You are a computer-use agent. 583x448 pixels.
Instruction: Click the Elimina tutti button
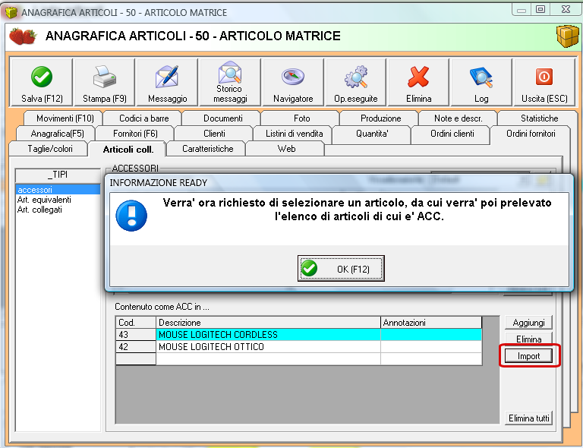(528, 418)
